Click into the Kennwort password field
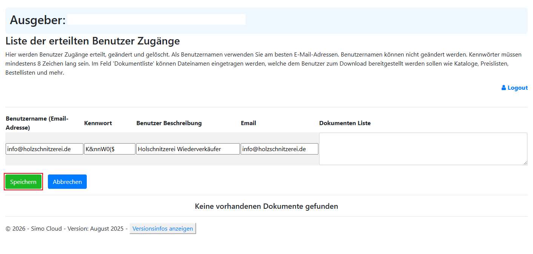Viewport: 533px width, 254px height. tap(109, 149)
